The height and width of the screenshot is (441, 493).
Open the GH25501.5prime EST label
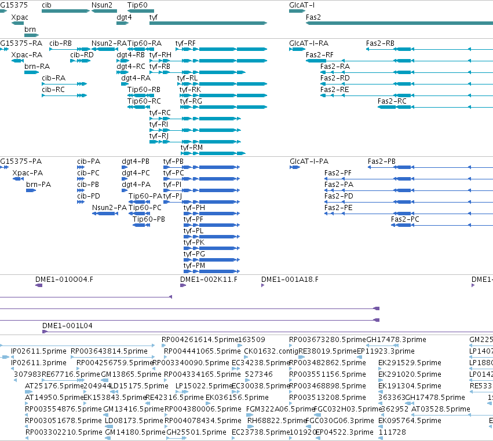[x=196, y=432]
